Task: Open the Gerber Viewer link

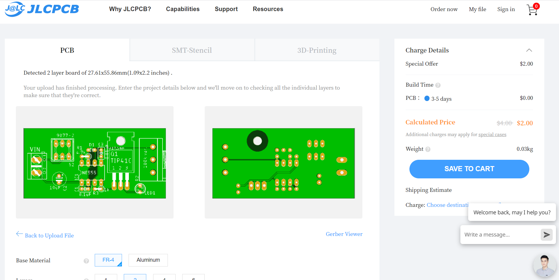Action: click(344, 234)
